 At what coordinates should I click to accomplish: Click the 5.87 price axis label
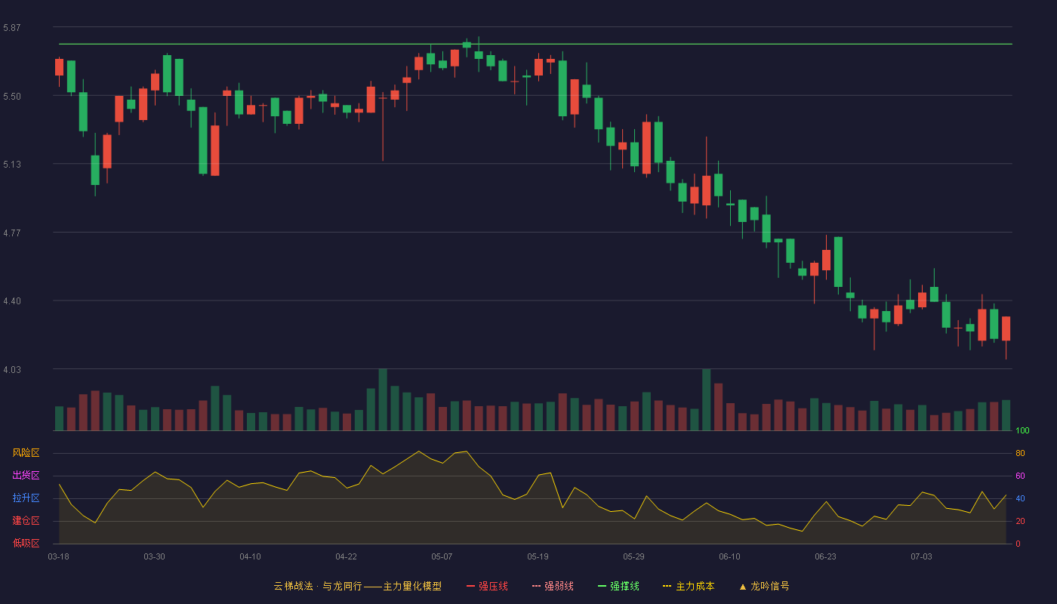click(x=12, y=28)
